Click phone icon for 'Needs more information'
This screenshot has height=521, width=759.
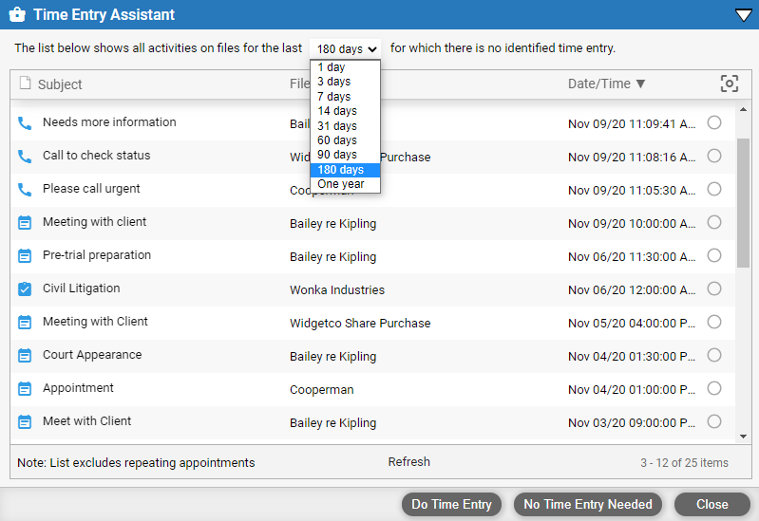25,123
